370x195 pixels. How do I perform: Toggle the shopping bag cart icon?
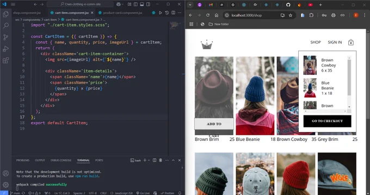pyautogui.click(x=351, y=42)
